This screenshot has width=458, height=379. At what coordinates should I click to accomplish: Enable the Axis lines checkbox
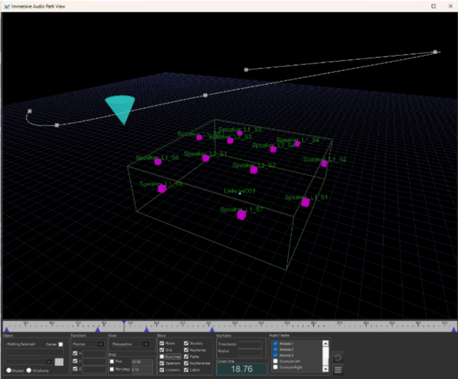(x=162, y=357)
